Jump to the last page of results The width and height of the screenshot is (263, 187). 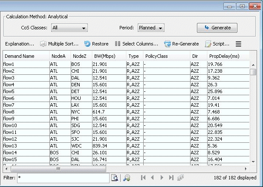click(171, 178)
